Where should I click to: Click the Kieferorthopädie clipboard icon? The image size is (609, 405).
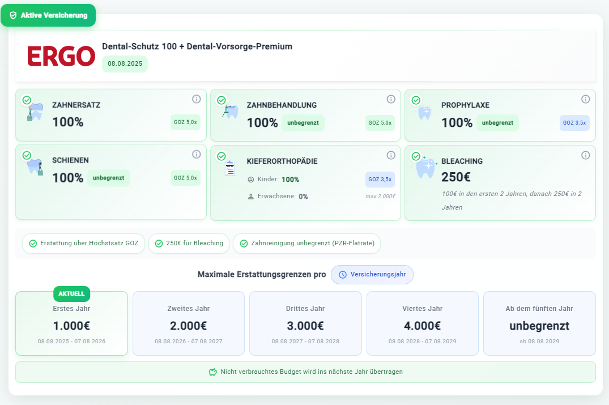[230, 168]
